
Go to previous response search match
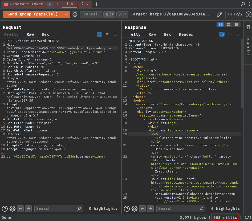[143, 209]
